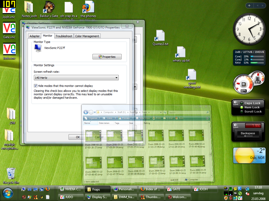Screen dimensions: 269x201
Task: Click the Show Desktop Quick Launch icon
Action: pyautogui.click(x=35, y=189)
